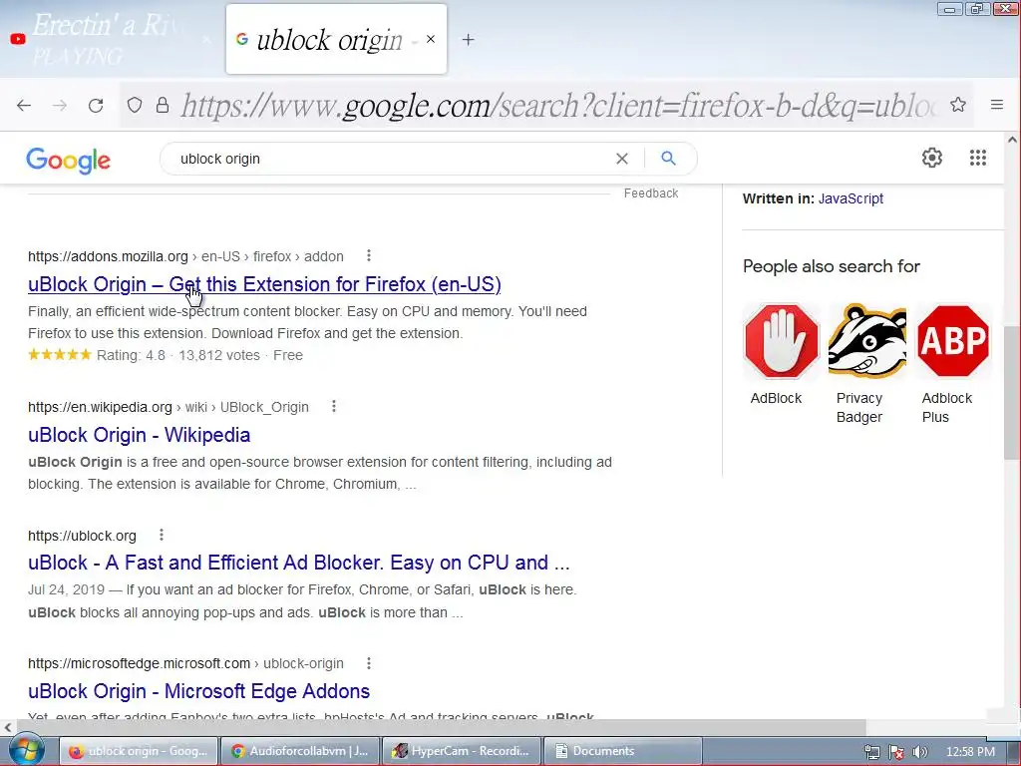Open Action Center flag tray icon
This screenshot has height=766, width=1021.
point(896,752)
